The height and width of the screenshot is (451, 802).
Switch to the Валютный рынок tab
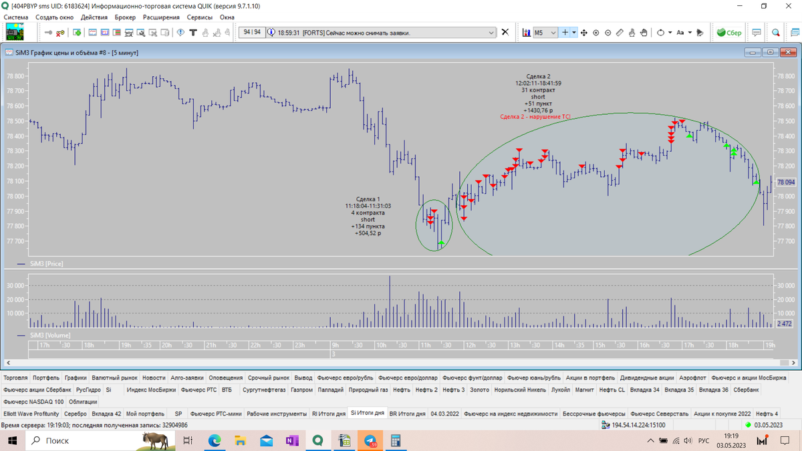pyautogui.click(x=114, y=377)
